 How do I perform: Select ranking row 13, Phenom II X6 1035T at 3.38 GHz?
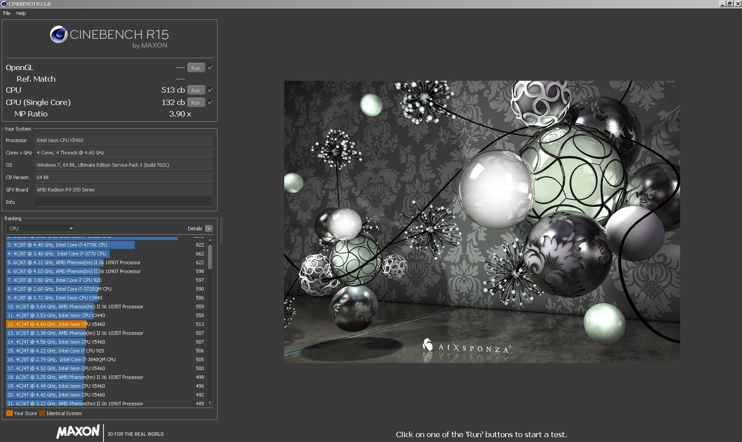(106, 333)
